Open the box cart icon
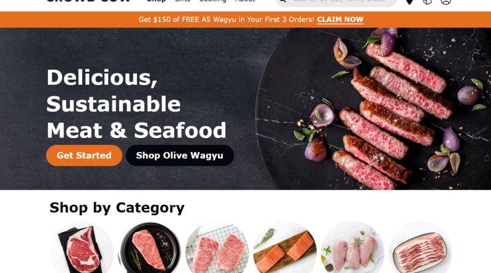Image resolution: width=491 pixels, height=273 pixels. tap(427, 2)
